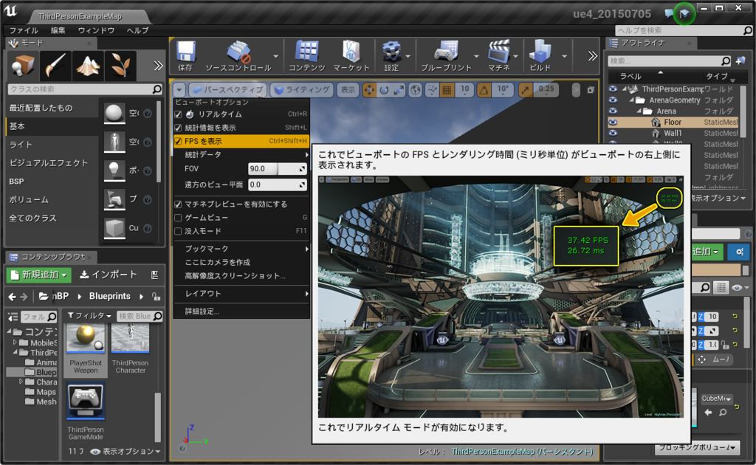The width and height of the screenshot is (756, 465).
Task: Open Perspective (パースペクティブ) view dropdown
Action: tap(227, 90)
